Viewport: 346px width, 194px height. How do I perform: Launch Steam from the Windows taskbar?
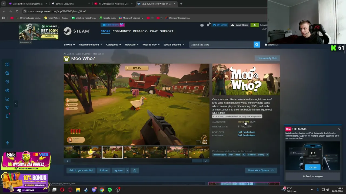pyautogui.click(x=86, y=190)
